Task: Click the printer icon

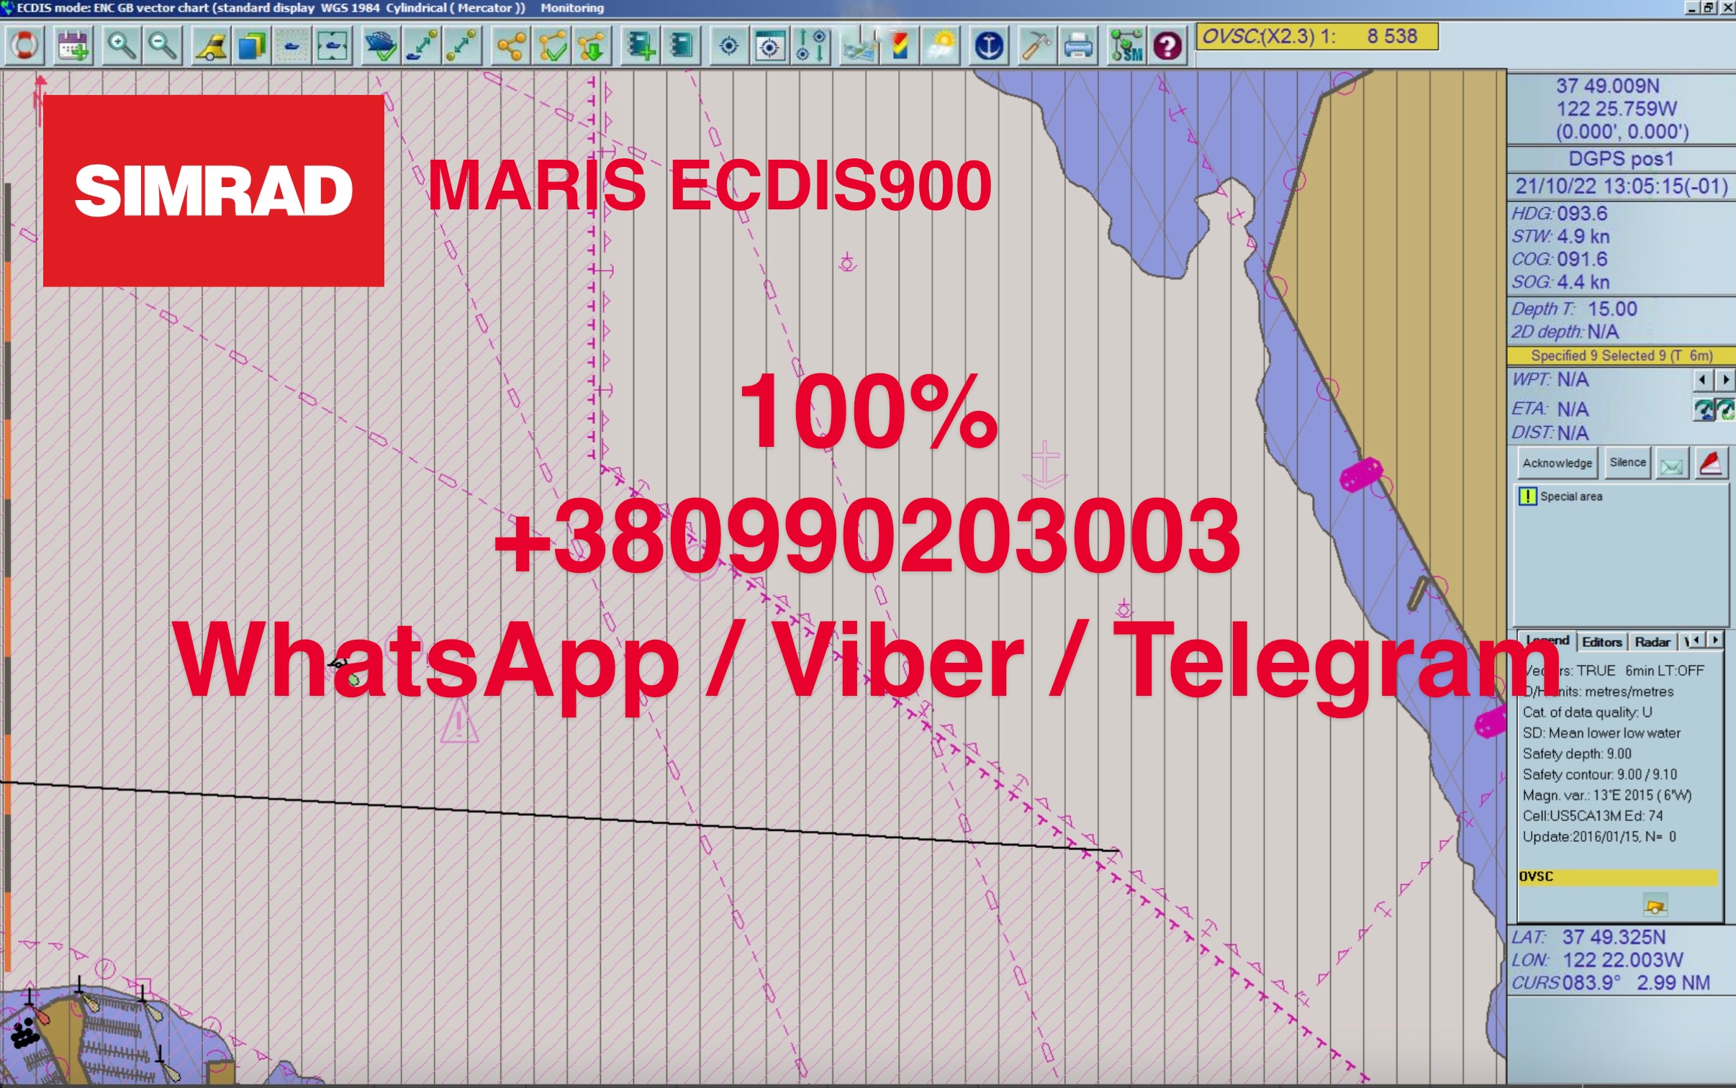Action: 1078,46
